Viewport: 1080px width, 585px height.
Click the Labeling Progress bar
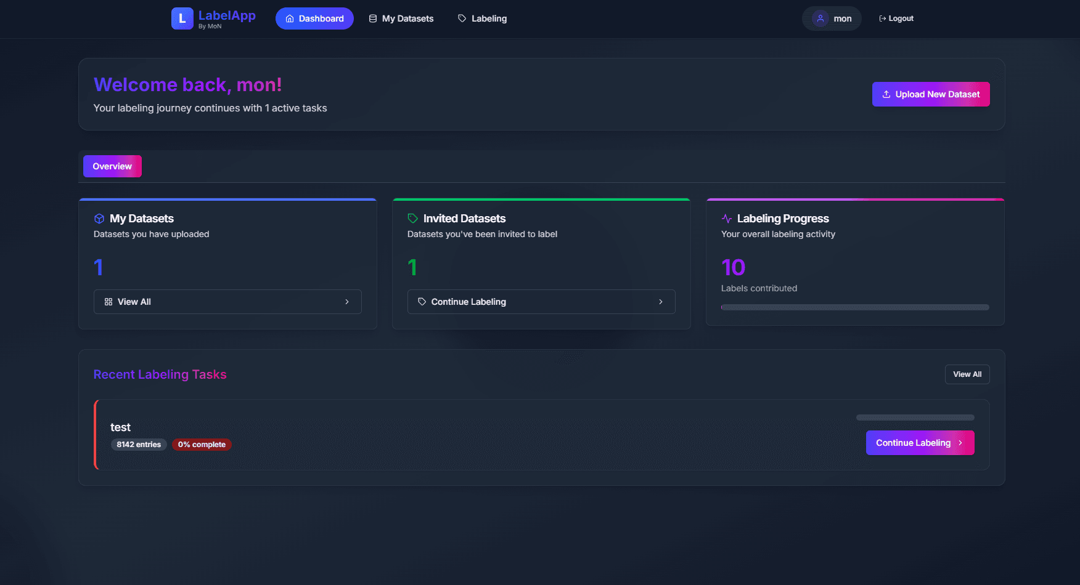coord(855,307)
